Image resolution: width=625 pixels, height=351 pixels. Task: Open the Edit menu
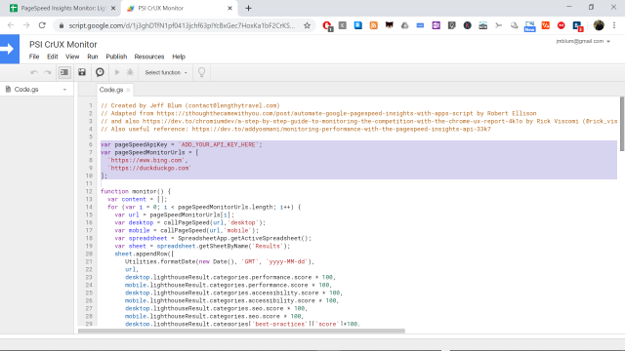click(52, 57)
